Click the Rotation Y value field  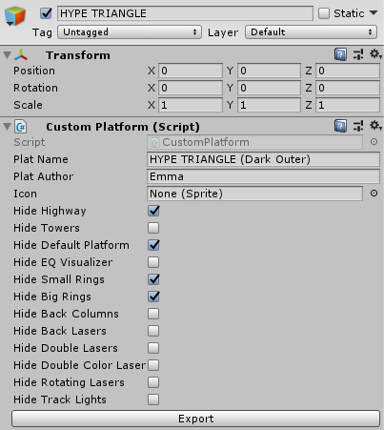(269, 88)
